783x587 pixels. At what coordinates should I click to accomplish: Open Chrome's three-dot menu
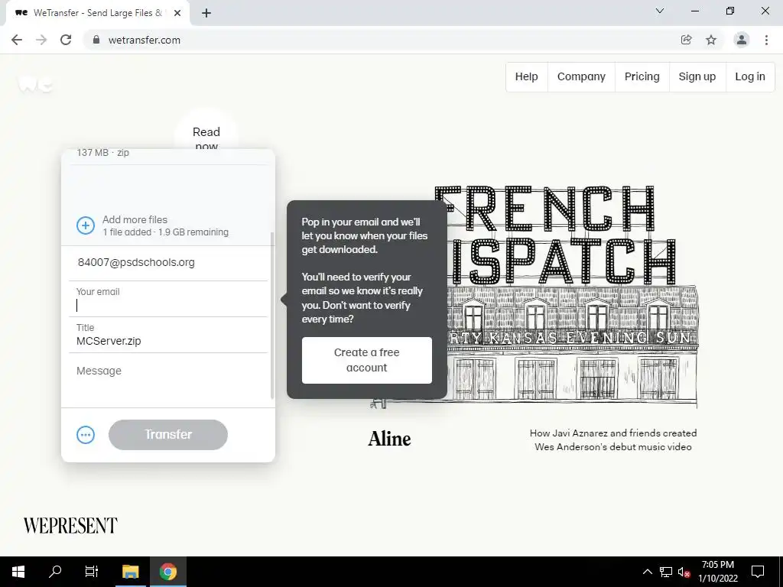point(766,40)
